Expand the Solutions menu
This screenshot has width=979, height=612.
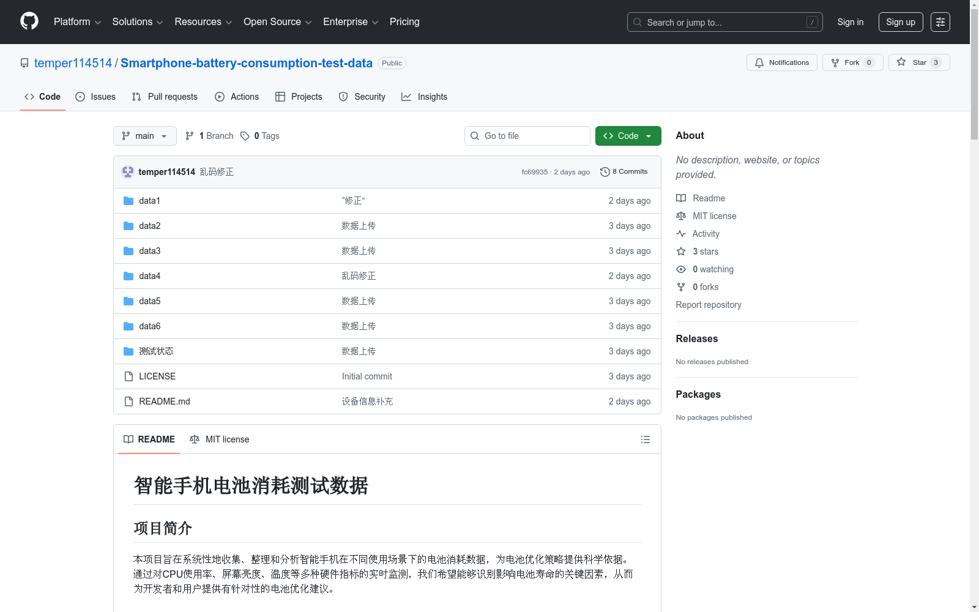click(x=138, y=22)
